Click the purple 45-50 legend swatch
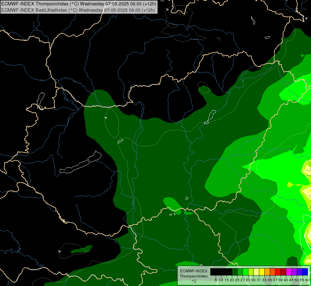This screenshot has width=311, height=286. pos(294,272)
